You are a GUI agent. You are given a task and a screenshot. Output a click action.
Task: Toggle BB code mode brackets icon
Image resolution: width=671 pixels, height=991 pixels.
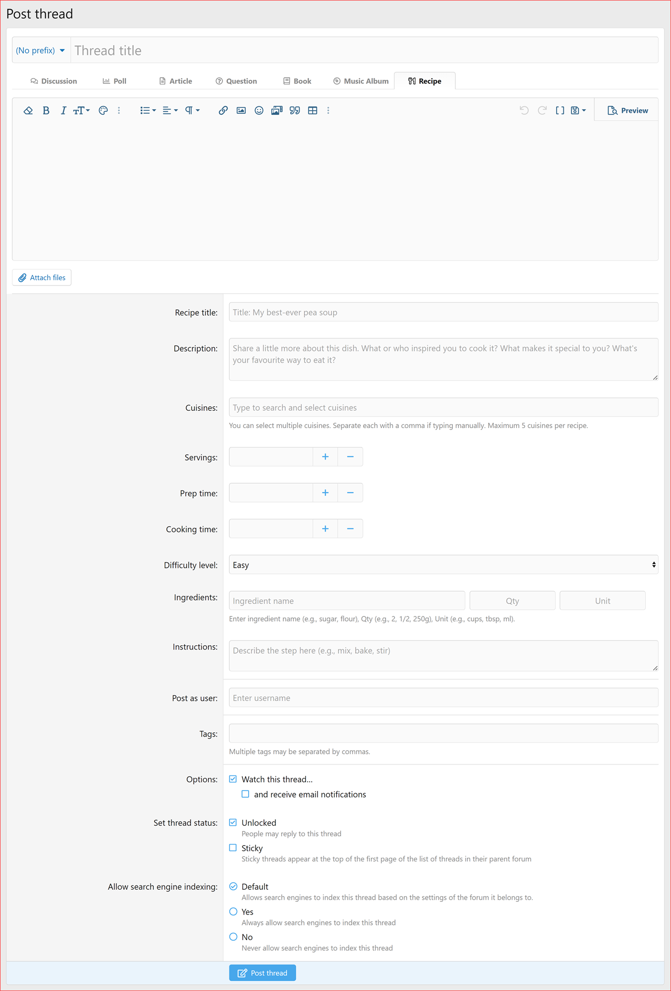click(560, 111)
